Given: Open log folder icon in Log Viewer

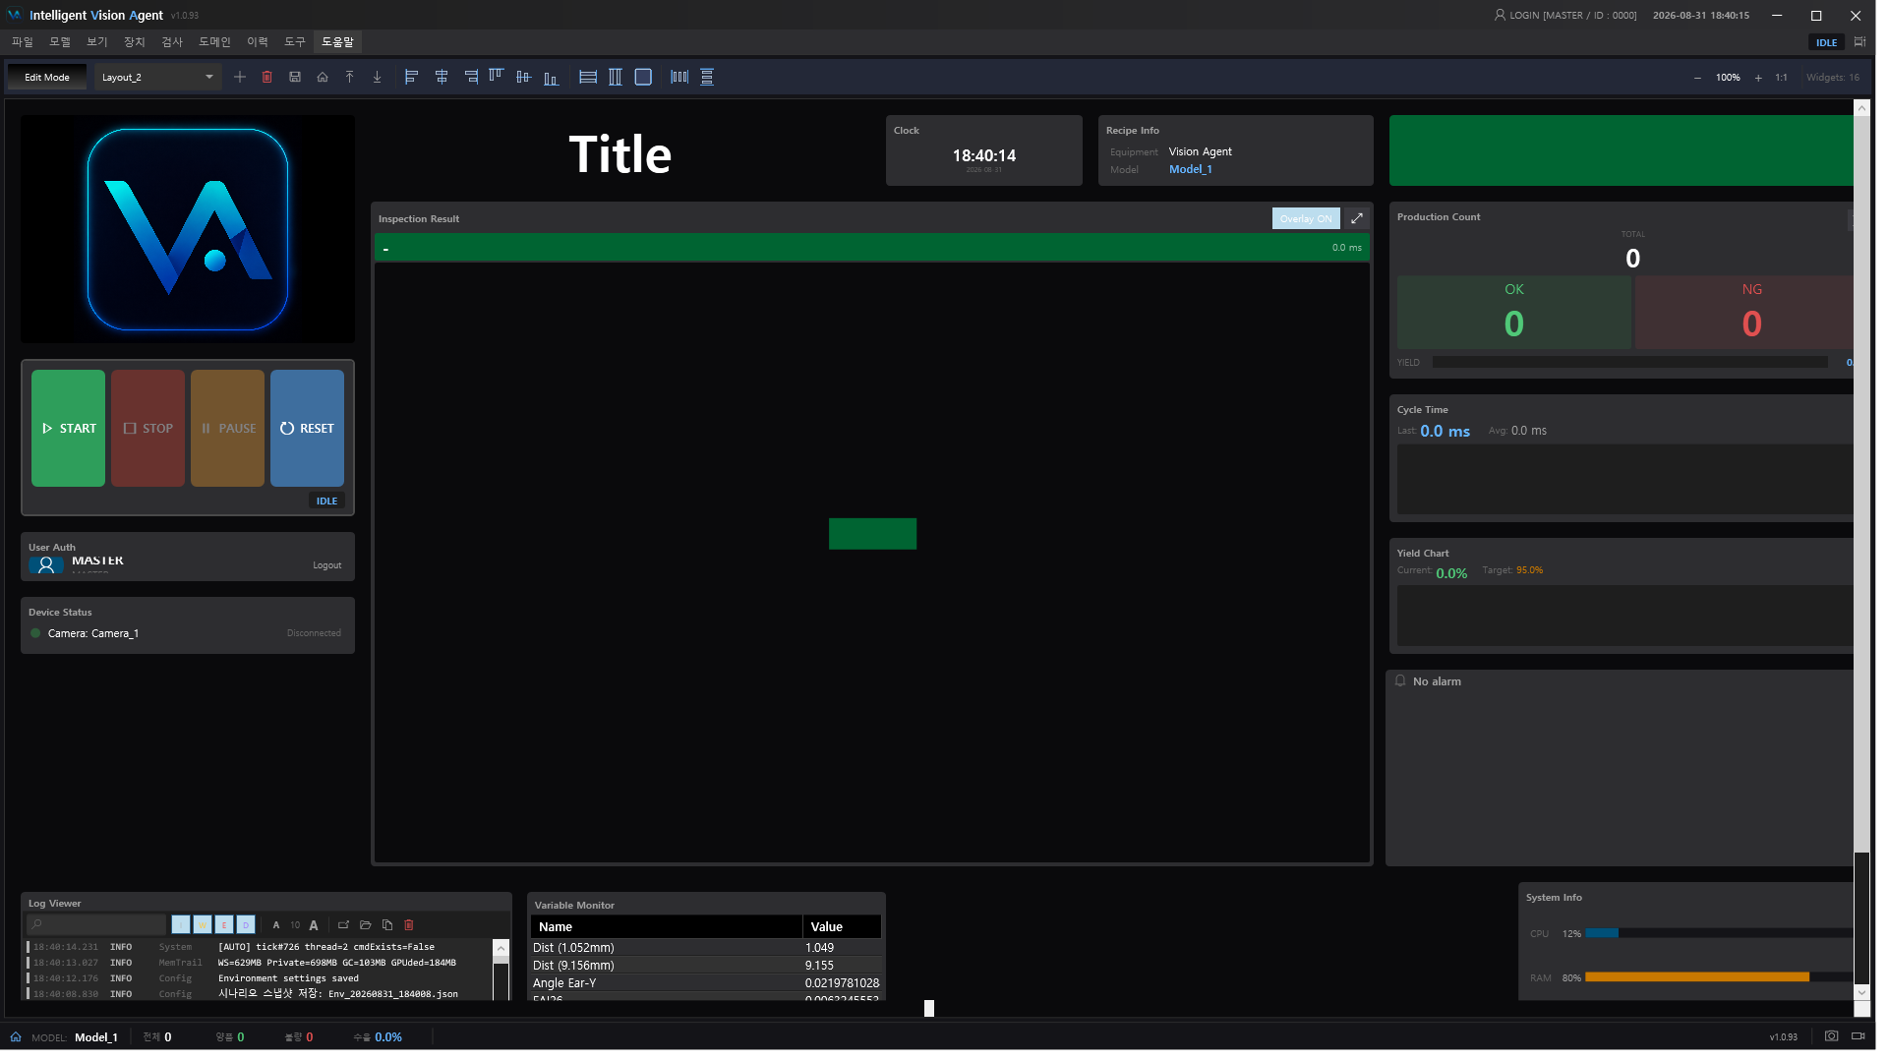Looking at the screenshot, I should tap(366, 926).
